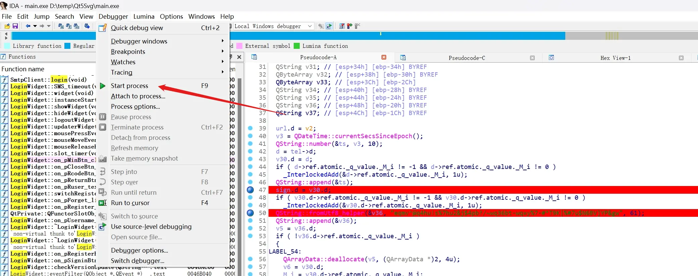Screen dimensions: 698x276
Task: Toggle breakpoint dot on line 47
Action: [x=250, y=190]
